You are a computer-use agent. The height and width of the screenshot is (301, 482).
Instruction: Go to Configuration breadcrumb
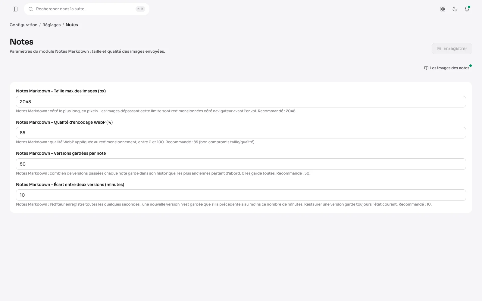(23, 25)
